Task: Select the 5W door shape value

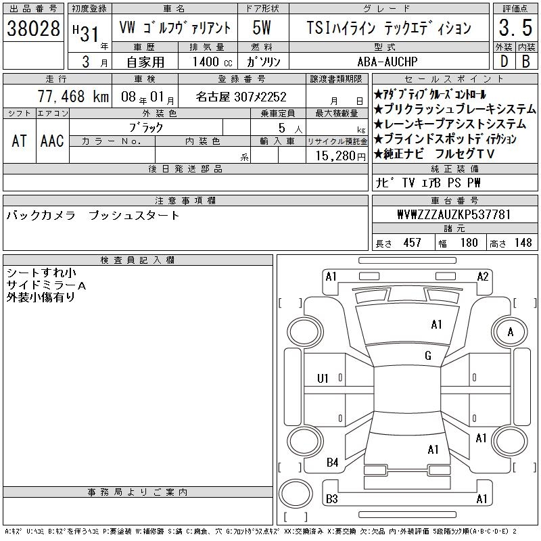Action: [262, 28]
